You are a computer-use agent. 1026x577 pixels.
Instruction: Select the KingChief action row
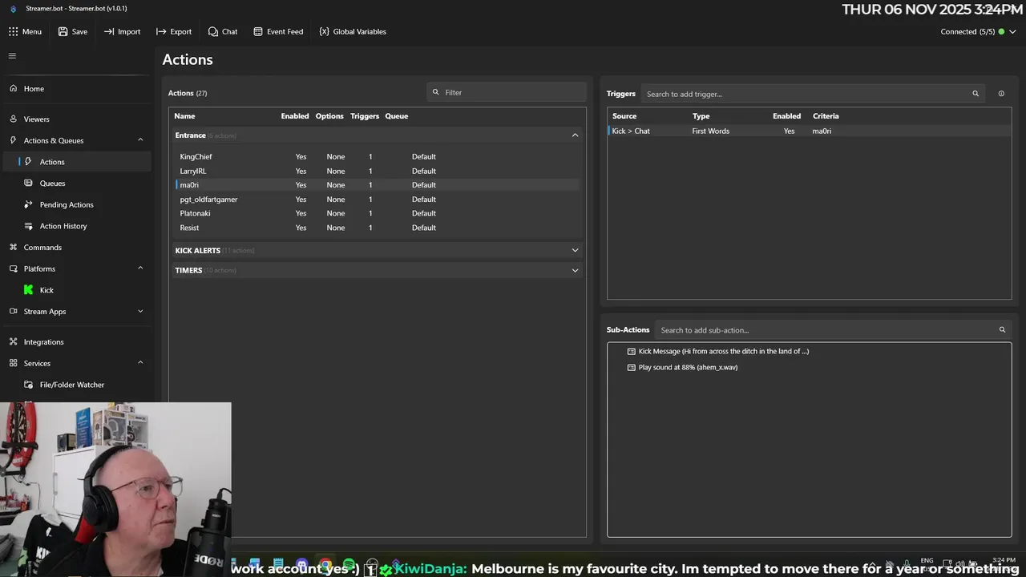[x=377, y=157]
